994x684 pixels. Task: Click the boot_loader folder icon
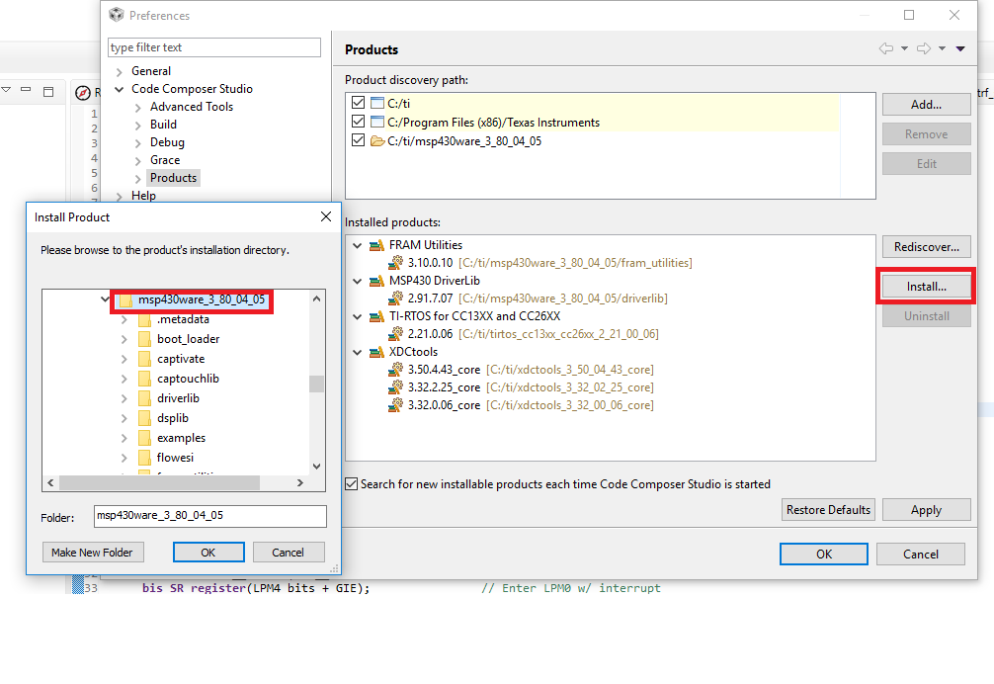(x=144, y=339)
